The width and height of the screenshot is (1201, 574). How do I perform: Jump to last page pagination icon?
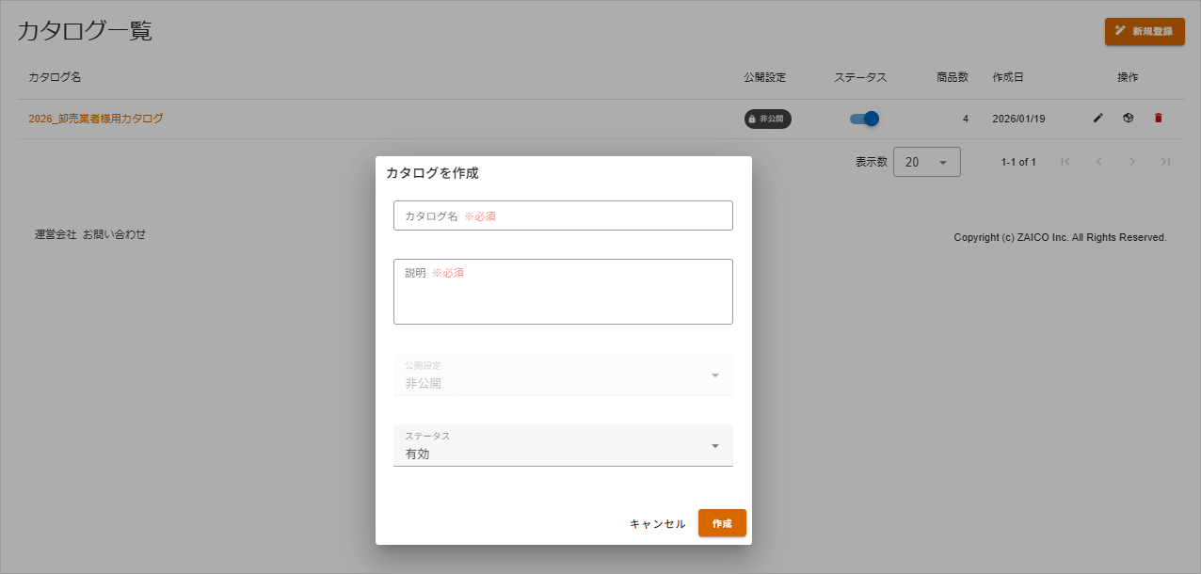(x=1165, y=162)
